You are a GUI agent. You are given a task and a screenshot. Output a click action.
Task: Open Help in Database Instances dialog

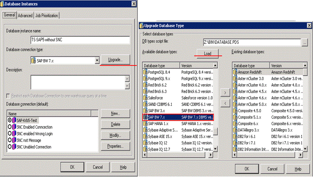[x=123, y=167]
